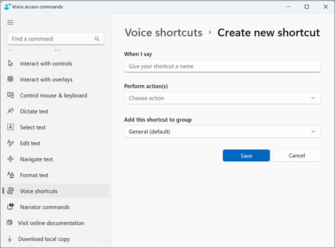Click the Give your shortcut a name field
Image resolution: width=335 pixels, height=248 pixels.
(x=222, y=66)
